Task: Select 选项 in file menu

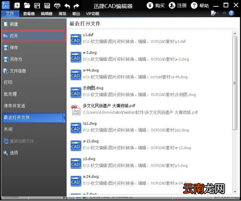Action: click(x=34, y=153)
